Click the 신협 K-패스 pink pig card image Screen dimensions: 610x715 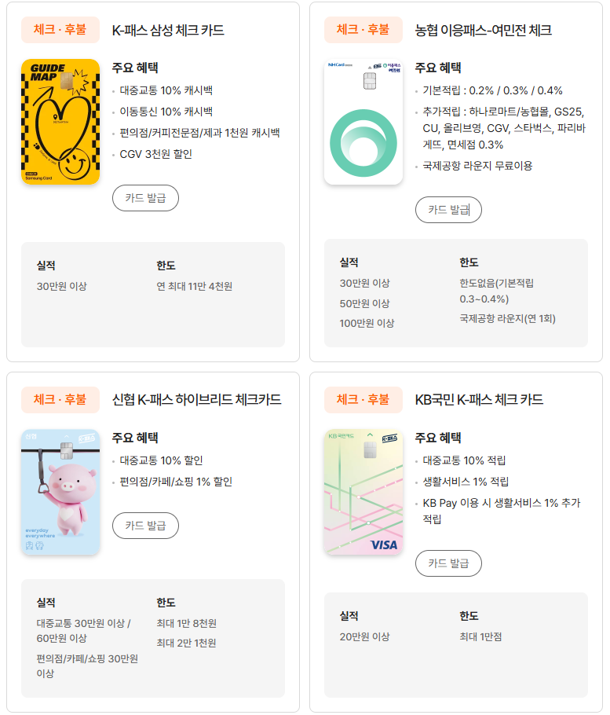pos(60,492)
